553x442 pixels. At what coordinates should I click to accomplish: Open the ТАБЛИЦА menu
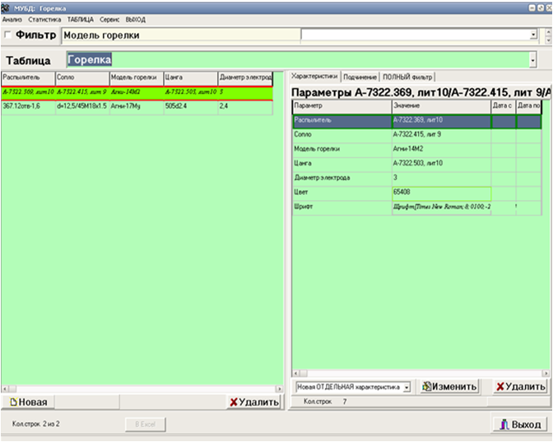coord(81,20)
